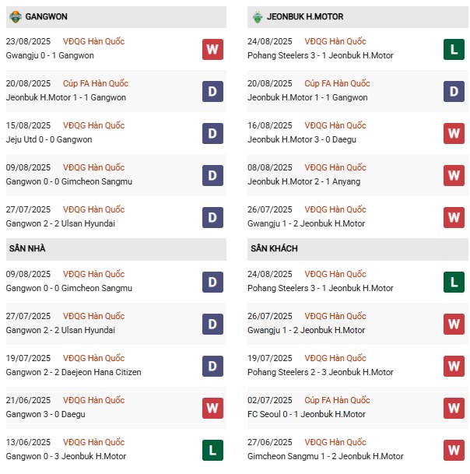Viewport: 470px width, 474px height.
Task: Click the Jeonbuk H.Motor team logo icon
Action: (x=258, y=16)
